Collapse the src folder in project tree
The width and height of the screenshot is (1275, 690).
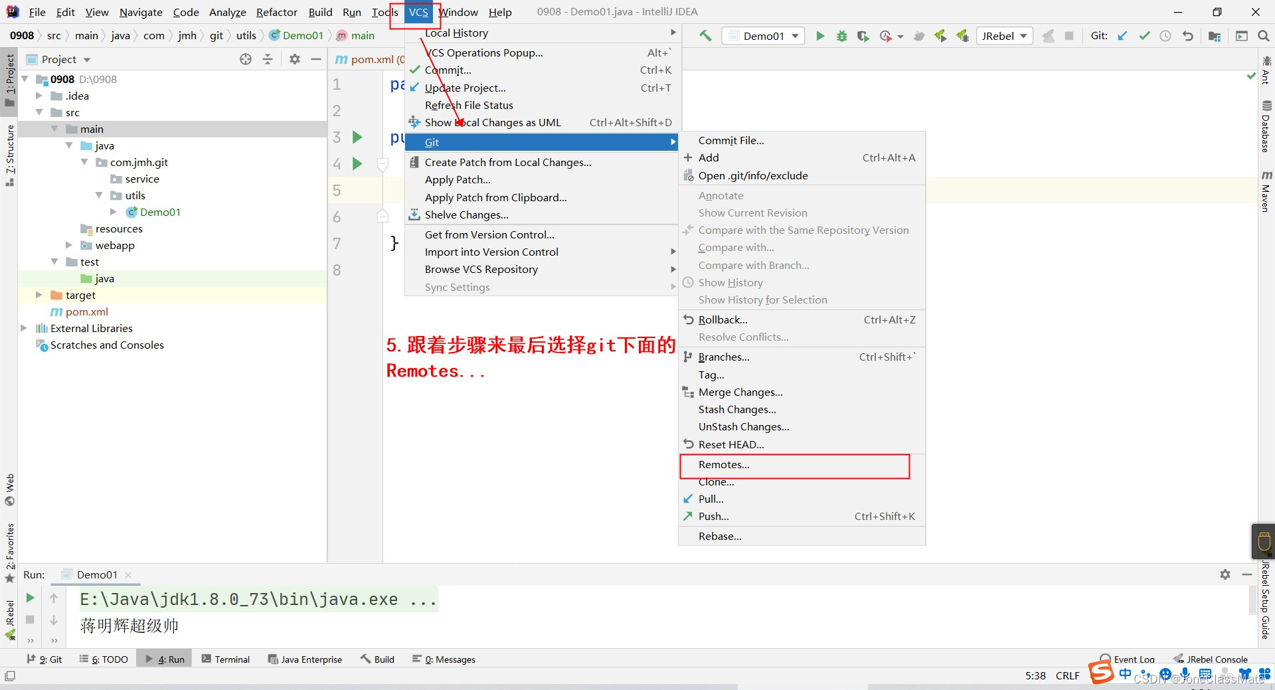coord(40,112)
